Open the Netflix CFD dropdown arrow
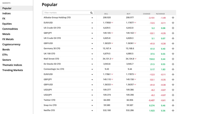Screen dimensions: 218x114 (x=92, y=111)
